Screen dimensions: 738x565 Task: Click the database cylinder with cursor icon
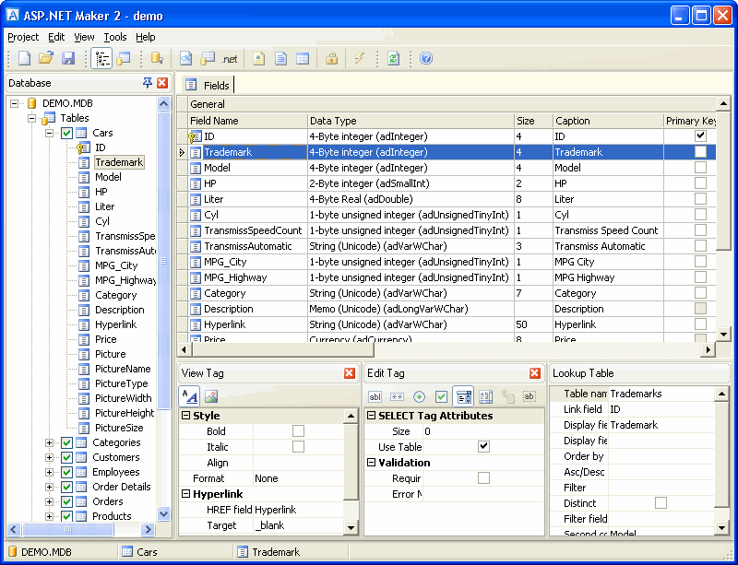(x=157, y=58)
